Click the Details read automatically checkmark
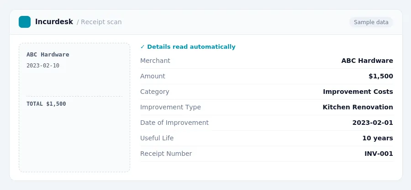The width and height of the screenshot is (411, 190). coord(142,47)
